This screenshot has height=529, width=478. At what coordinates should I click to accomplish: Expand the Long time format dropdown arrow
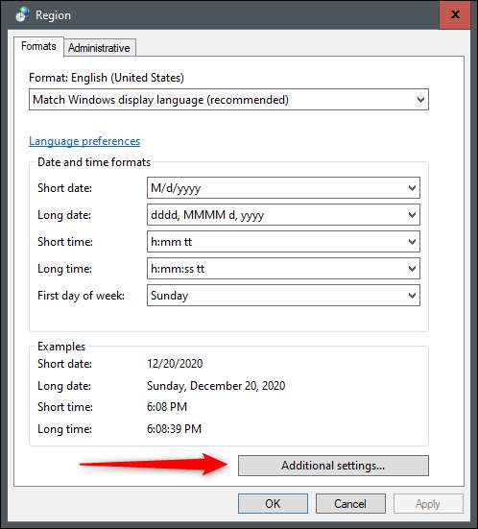[x=412, y=269]
